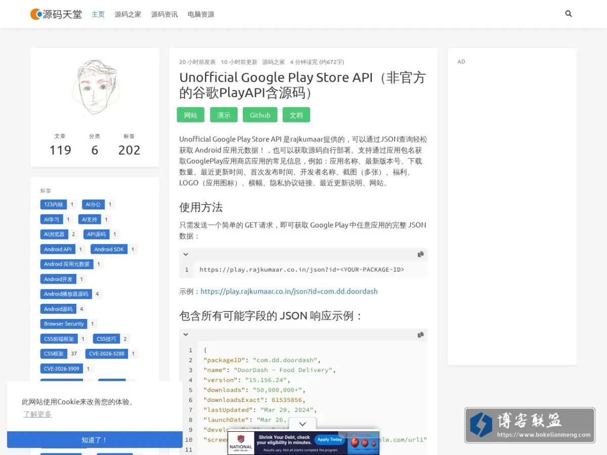The image size is (607, 455).
Task: Open the green Github button
Action: click(x=260, y=115)
